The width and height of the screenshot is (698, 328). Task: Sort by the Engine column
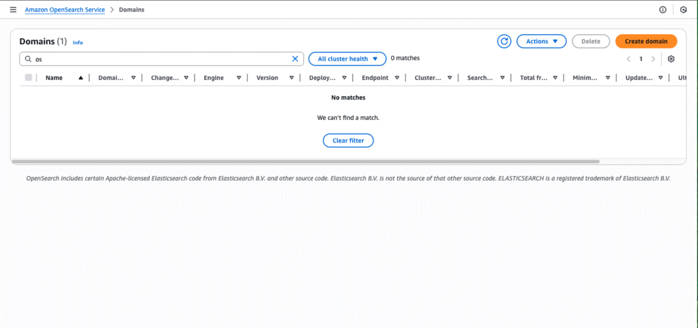(239, 78)
